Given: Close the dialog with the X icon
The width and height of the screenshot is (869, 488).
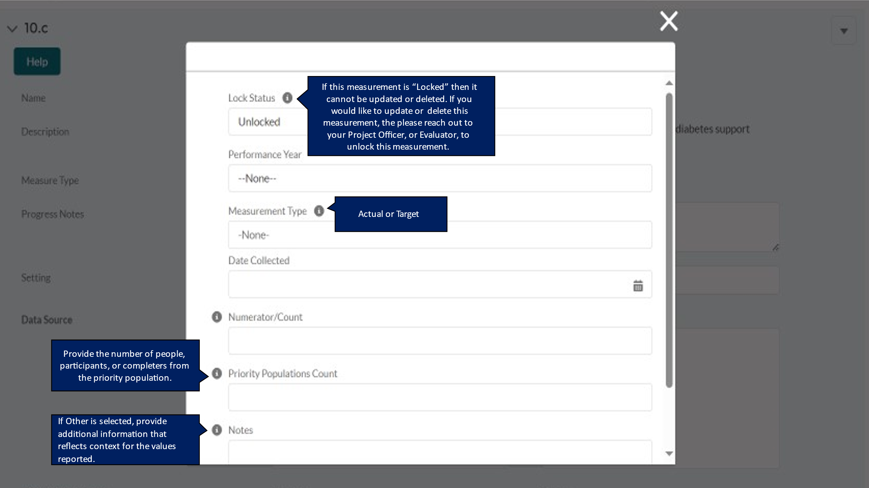Looking at the screenshot, I should pyautogui.click(x=669, y=21).
